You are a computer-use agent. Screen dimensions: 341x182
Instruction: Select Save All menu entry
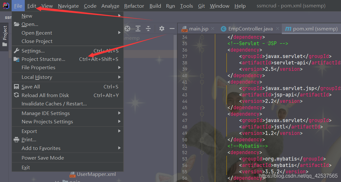click(x=68, y=87)
